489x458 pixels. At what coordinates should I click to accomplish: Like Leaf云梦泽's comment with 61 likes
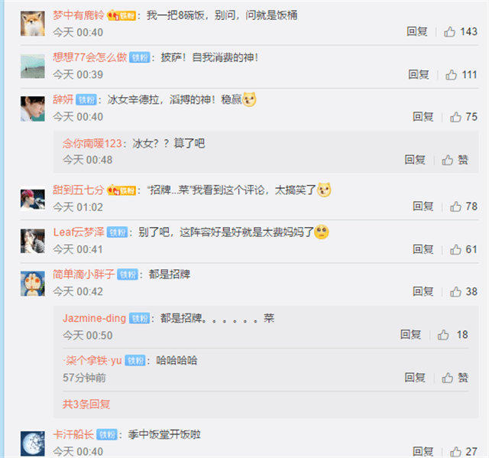coord(464,249)
